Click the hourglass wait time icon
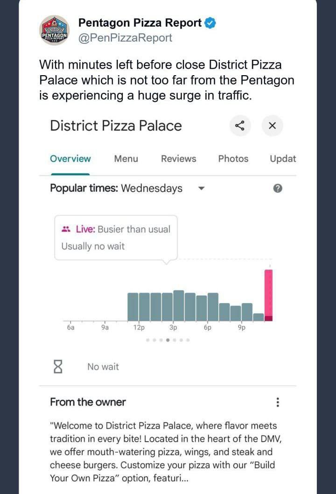The height and width of the screenshot is (494, 336). pos(58,367)
